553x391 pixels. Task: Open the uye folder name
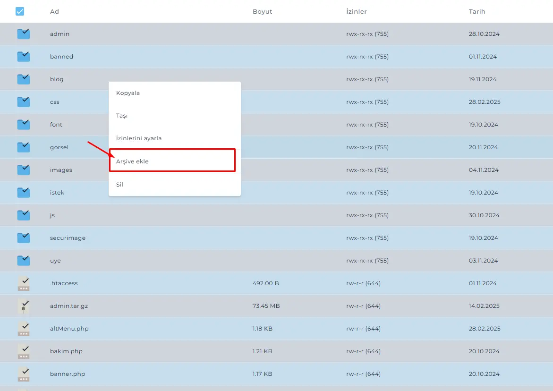coord(55,261)
